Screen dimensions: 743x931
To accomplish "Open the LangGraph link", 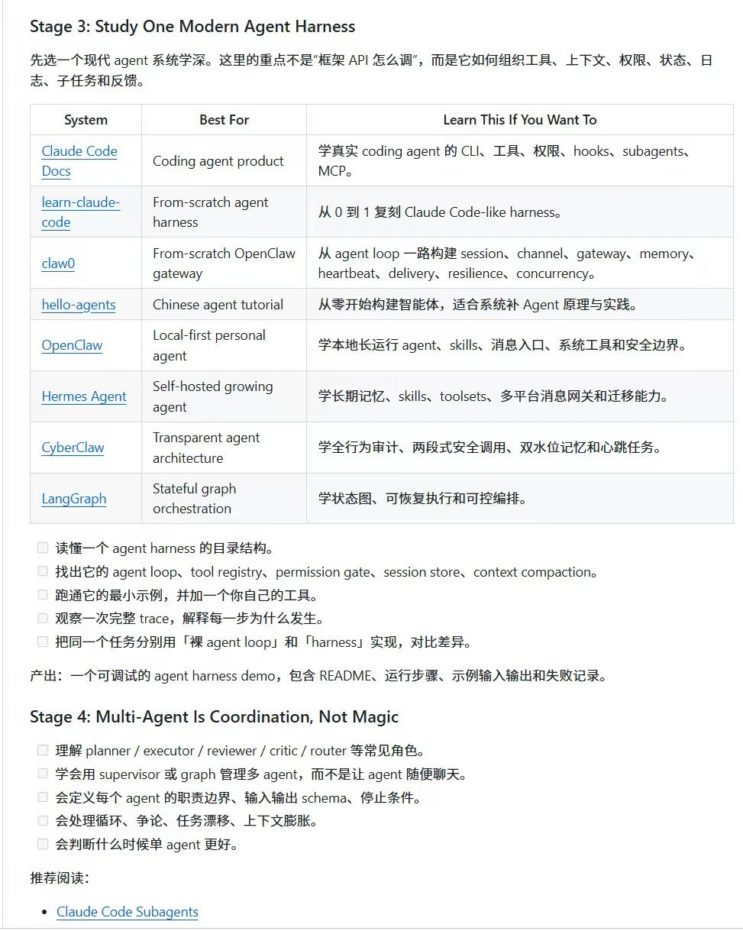I will (x=74, y=499).
